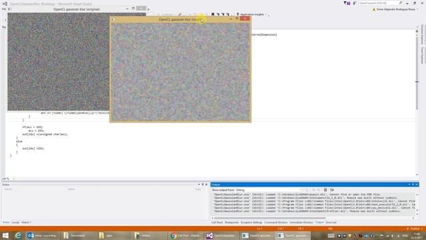The height and width of the screenshot is (240, 426).
Task: Click the editor split handle at top right
Action: [x=417, y=31]
